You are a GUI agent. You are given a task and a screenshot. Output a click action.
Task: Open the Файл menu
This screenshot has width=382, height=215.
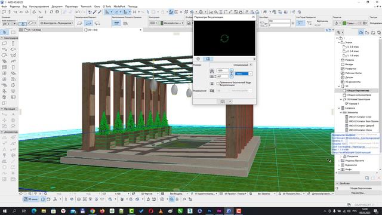[x=4, y=7]
